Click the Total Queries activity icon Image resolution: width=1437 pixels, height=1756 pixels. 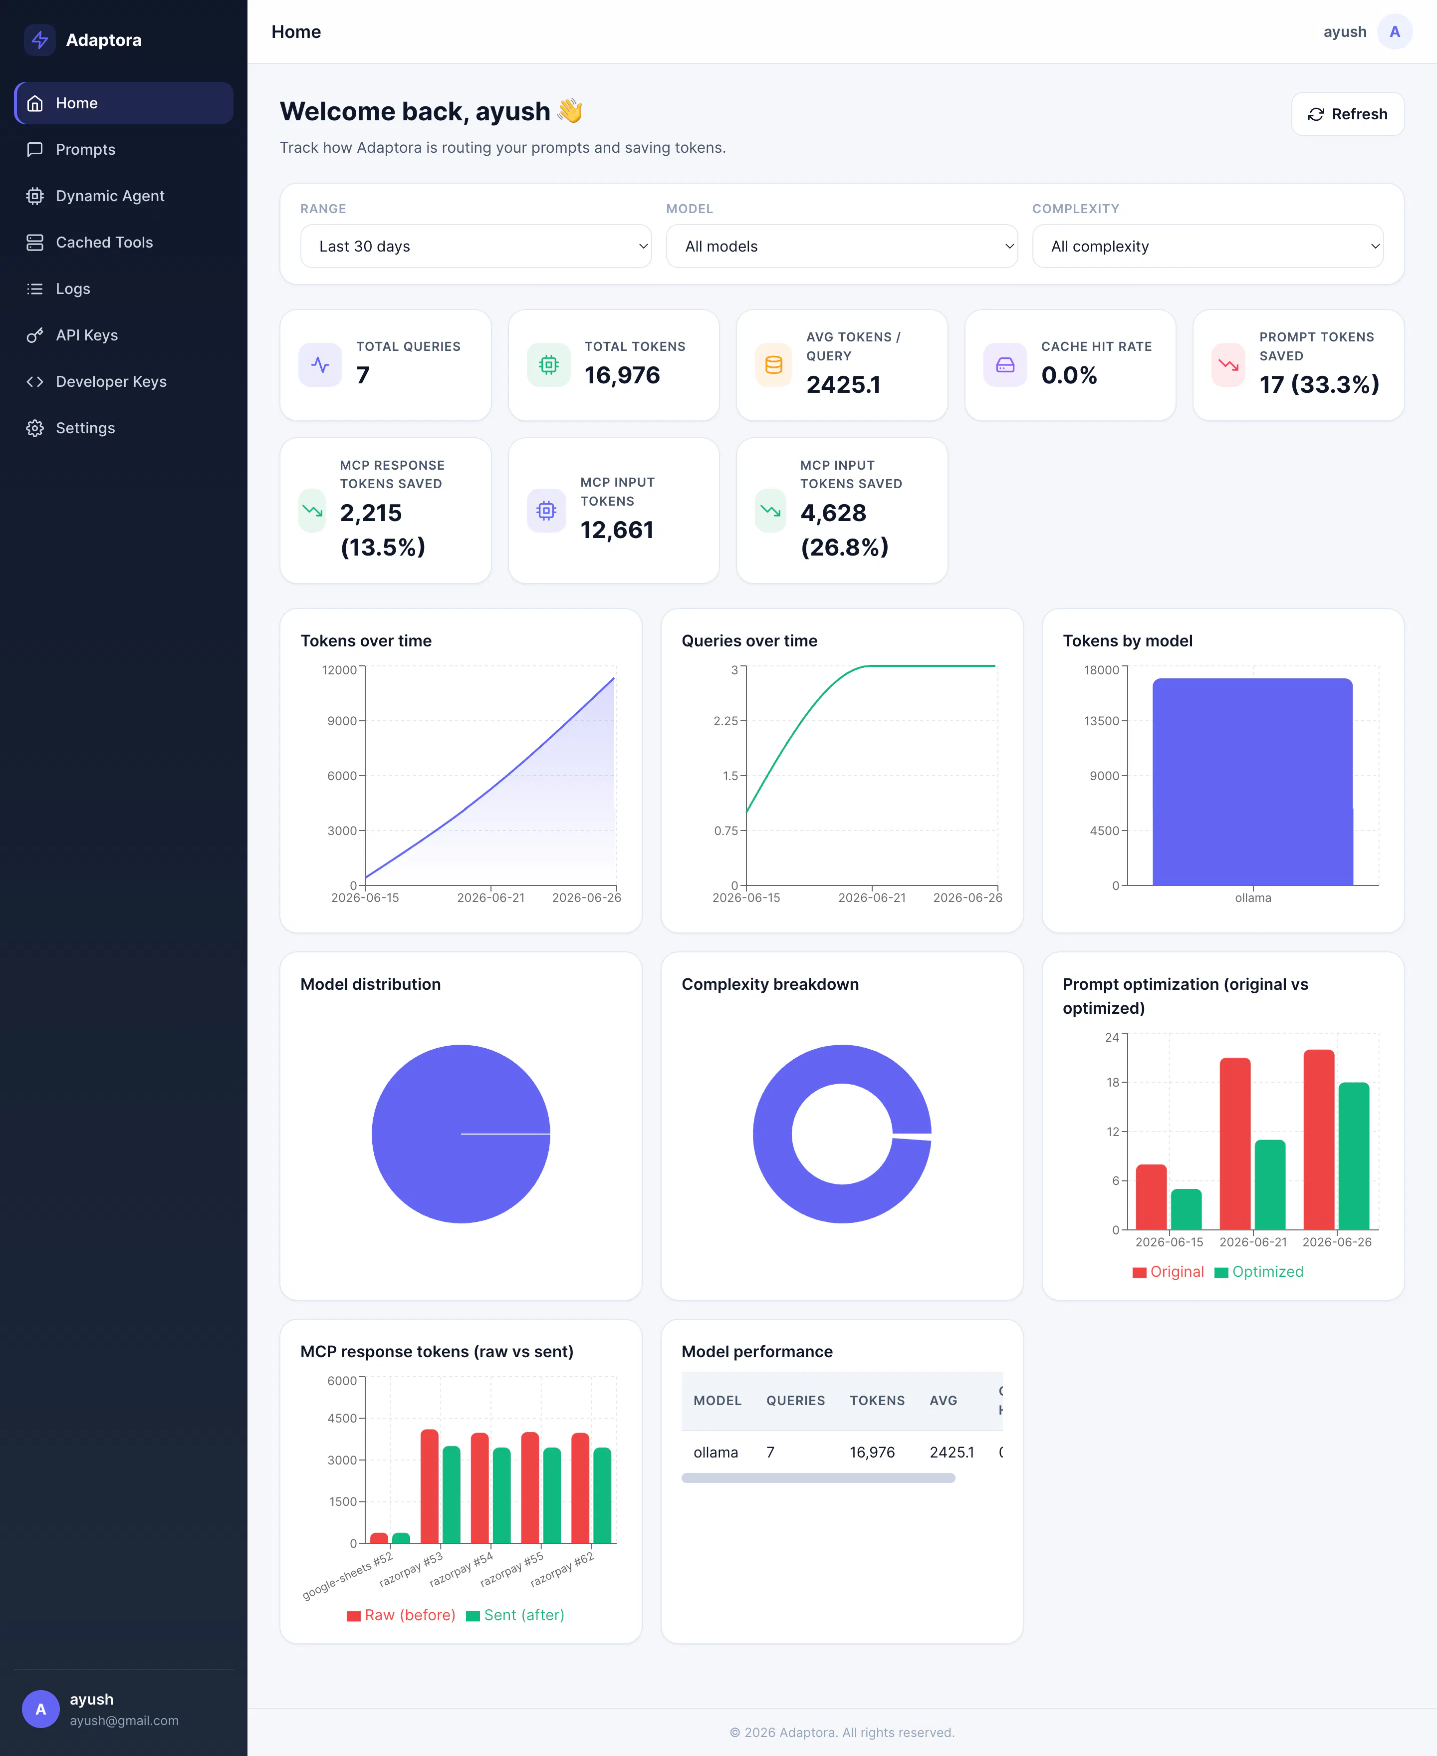click(x=320, y=365)
